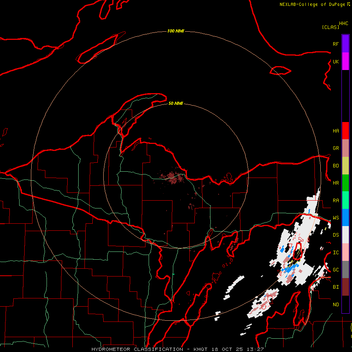The height and width of the screenshot is (352, 352).
Task: Click the HA red legend swatch
Action: click(x=345, y=131)
